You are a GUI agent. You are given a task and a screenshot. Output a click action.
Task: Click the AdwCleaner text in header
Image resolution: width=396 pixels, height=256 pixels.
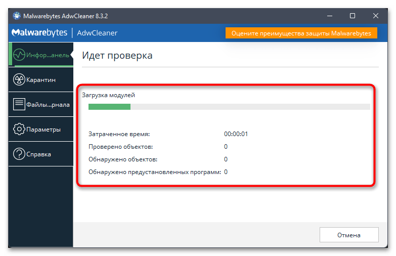[97, 33]
